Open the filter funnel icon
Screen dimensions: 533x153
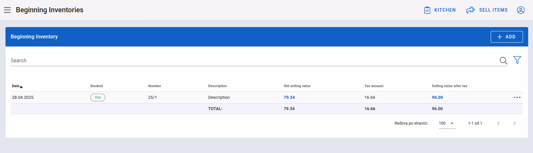[x=517, y=60]
